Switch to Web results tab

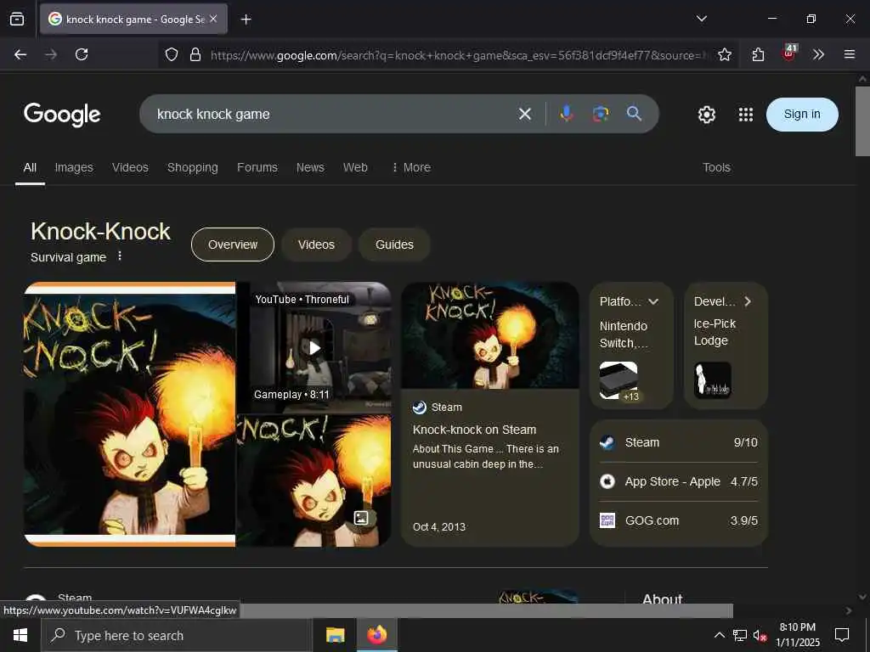pyautogui.click(x=355, y=167)
